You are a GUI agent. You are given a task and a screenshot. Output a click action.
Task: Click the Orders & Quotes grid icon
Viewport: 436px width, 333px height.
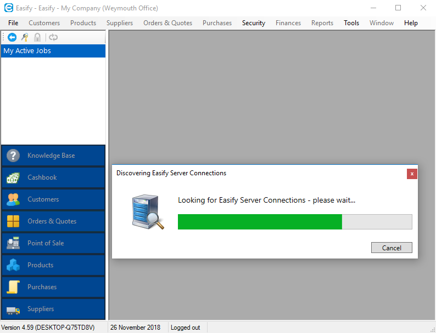tap(13, 221)
